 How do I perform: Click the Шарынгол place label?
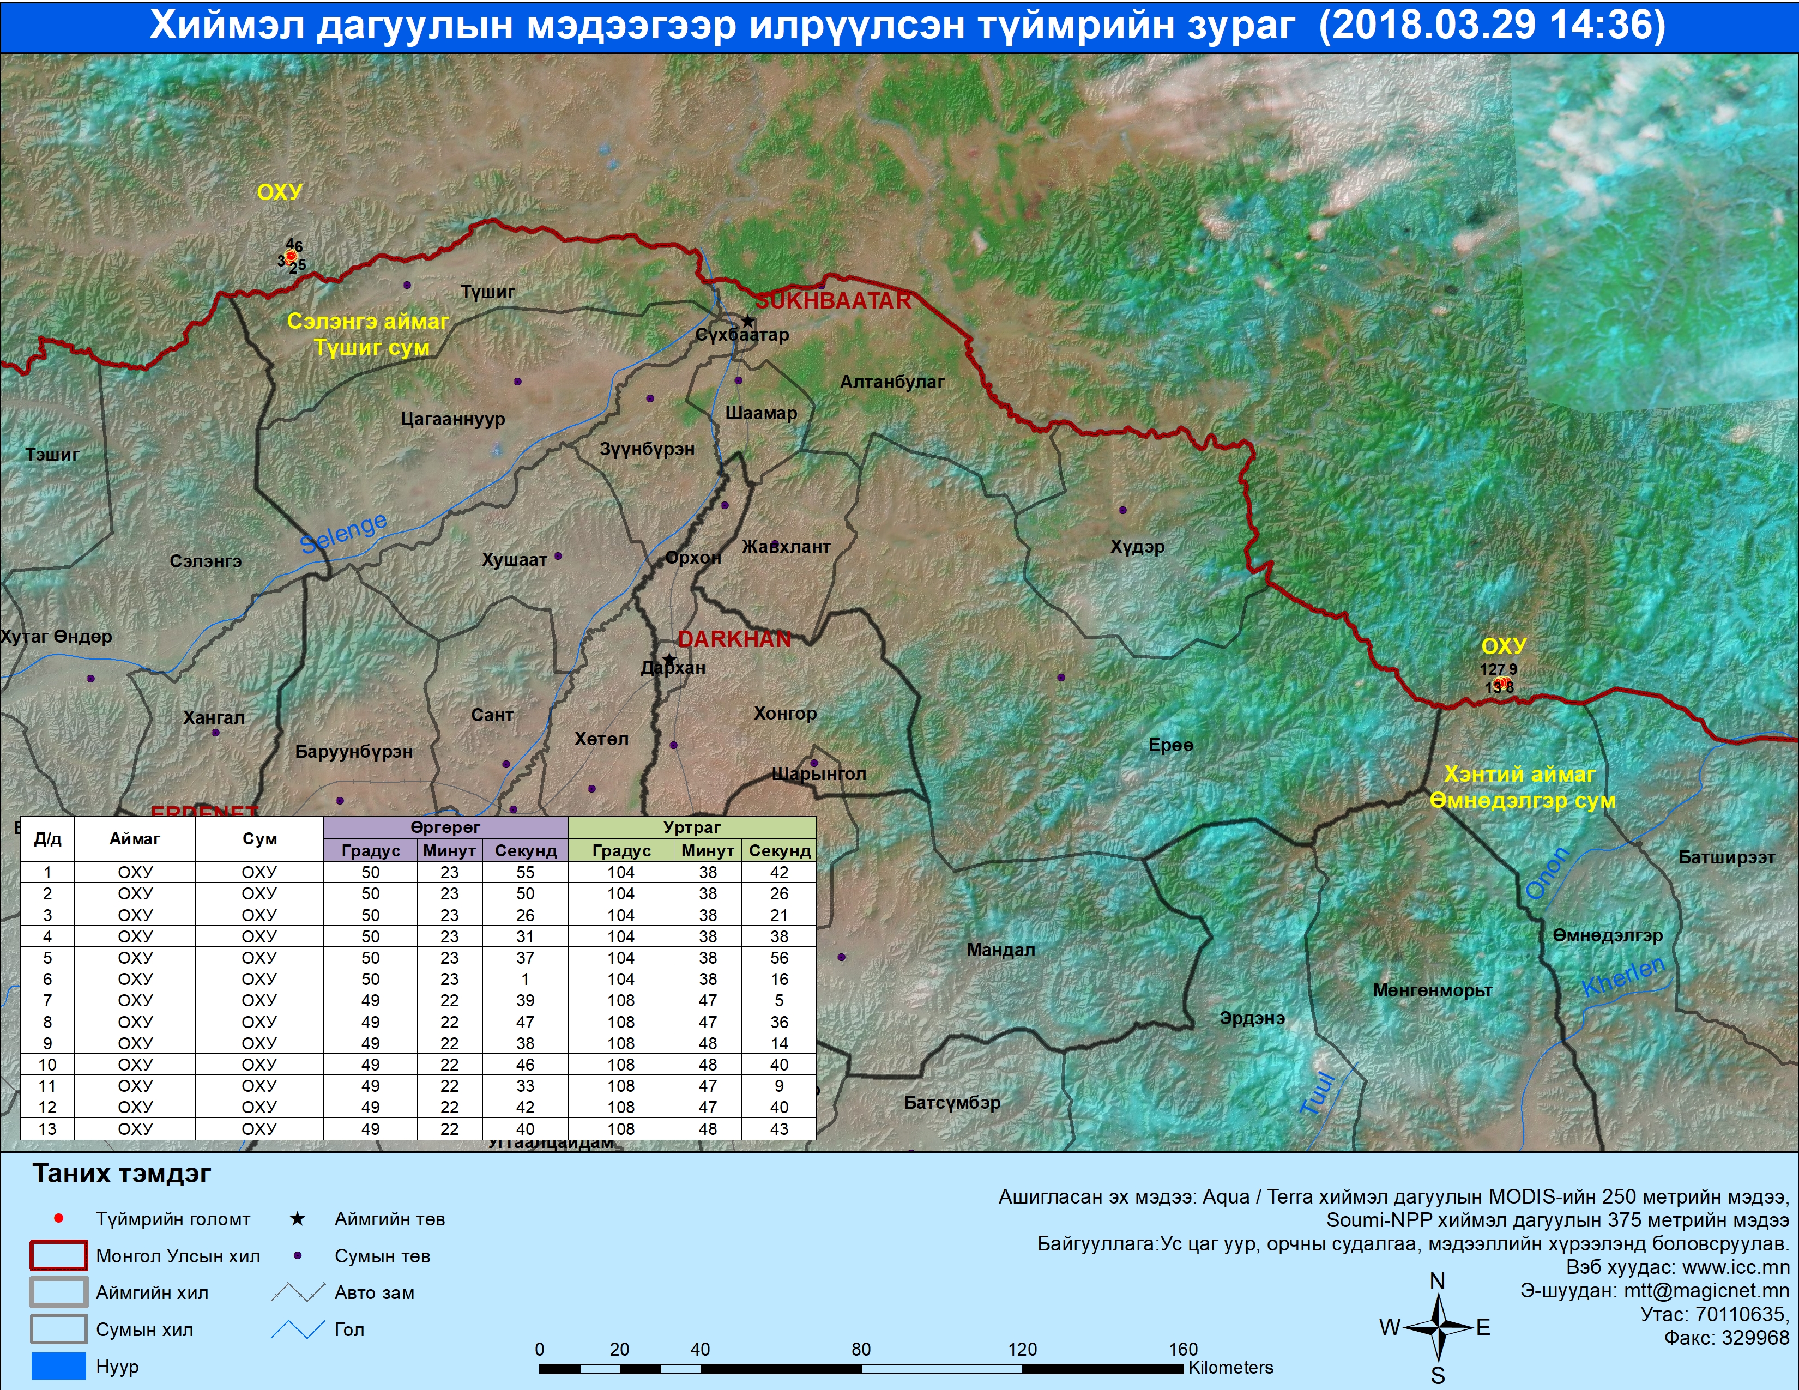tap(819, 774)
